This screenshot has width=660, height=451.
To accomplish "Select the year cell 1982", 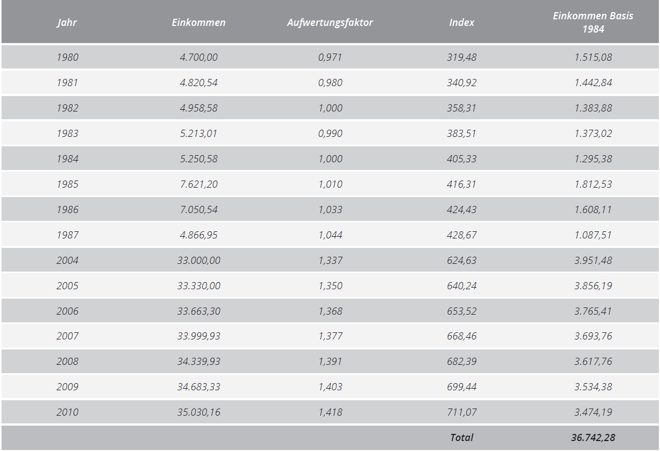I will (x=67, y=108).
